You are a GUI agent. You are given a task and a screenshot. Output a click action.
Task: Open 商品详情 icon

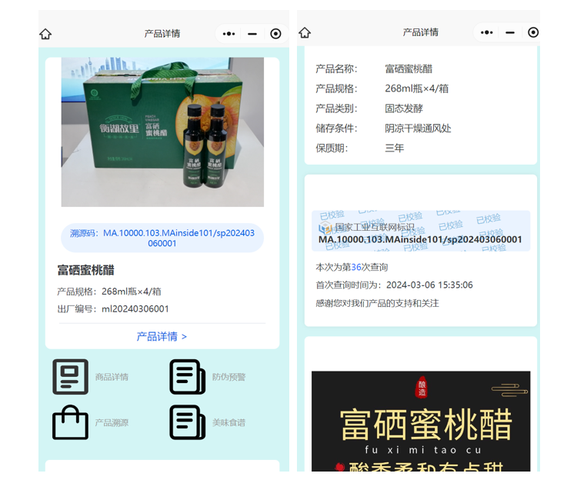[70, 377]
